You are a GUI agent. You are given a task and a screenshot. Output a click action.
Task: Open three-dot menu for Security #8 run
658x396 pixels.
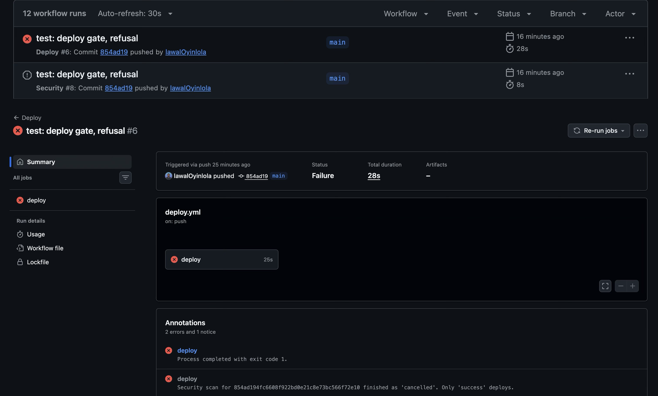[629, 74]
